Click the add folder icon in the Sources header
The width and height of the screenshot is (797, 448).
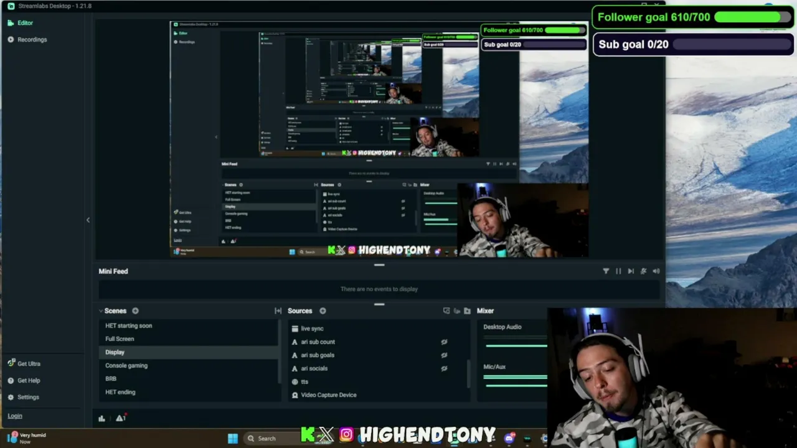(x=468, y=310)
